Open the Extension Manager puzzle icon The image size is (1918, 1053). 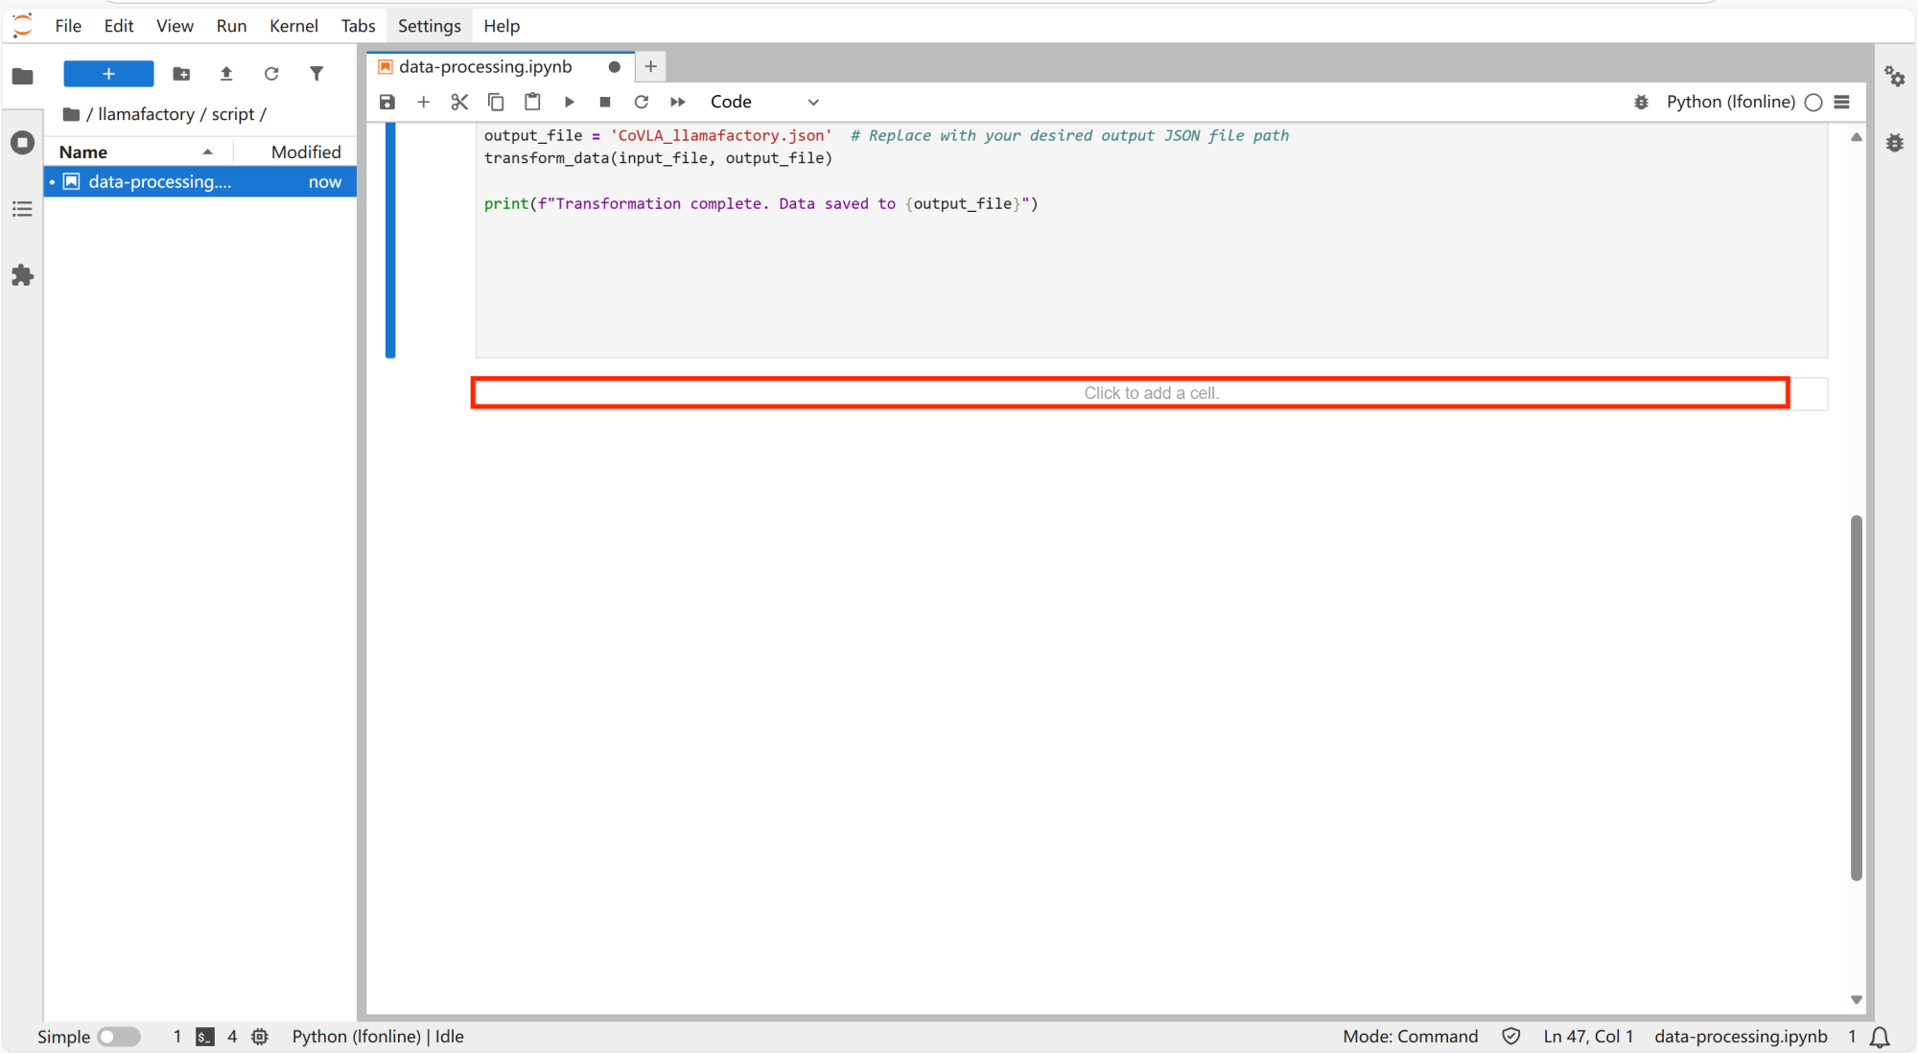point(22,276)
